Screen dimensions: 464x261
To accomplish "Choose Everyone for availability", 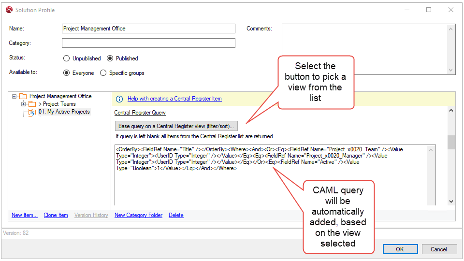I will (x=67, y=73).
